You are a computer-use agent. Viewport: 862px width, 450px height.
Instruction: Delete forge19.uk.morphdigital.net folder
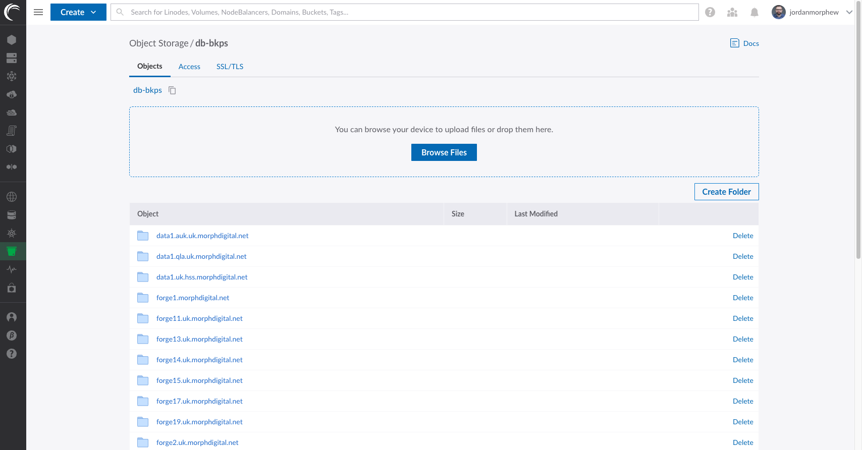tap(743, 422)
